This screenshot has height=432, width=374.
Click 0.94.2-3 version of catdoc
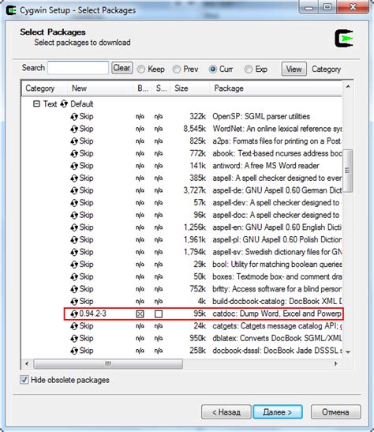93,314
